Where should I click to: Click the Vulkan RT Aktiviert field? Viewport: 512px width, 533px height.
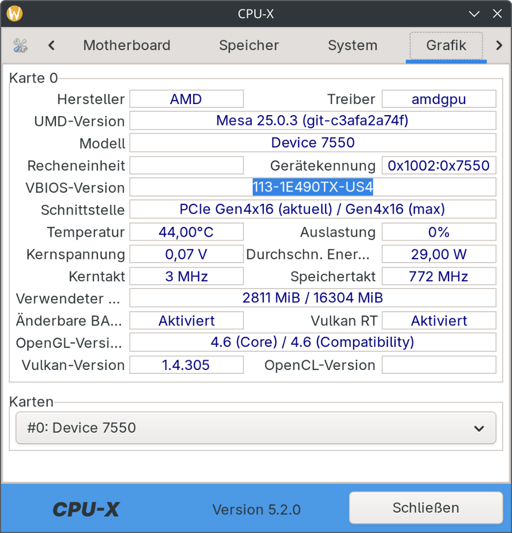coord(439,320)
